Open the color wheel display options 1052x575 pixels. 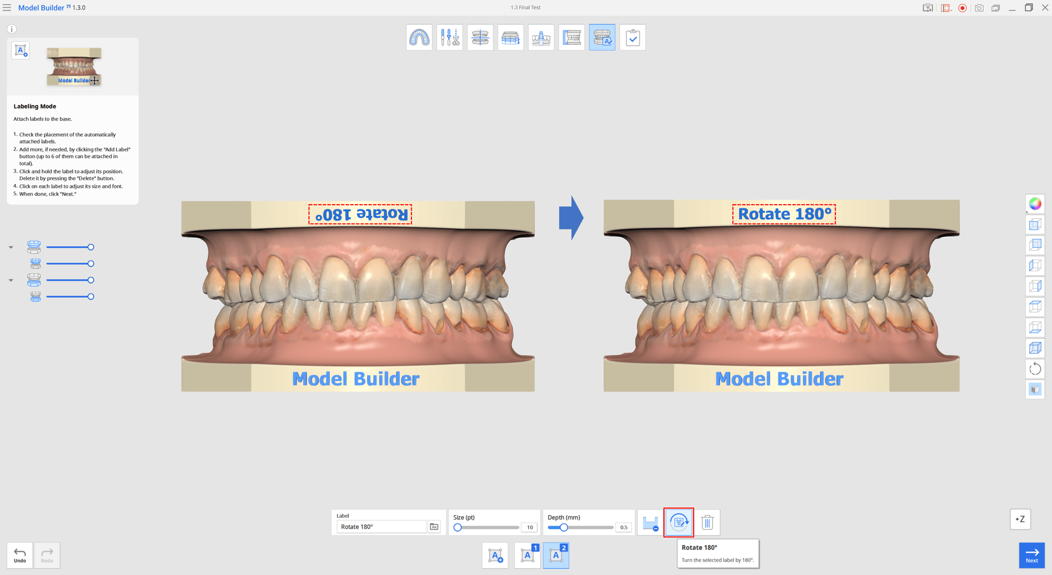pyautogui.click(x=1035, y=204)
